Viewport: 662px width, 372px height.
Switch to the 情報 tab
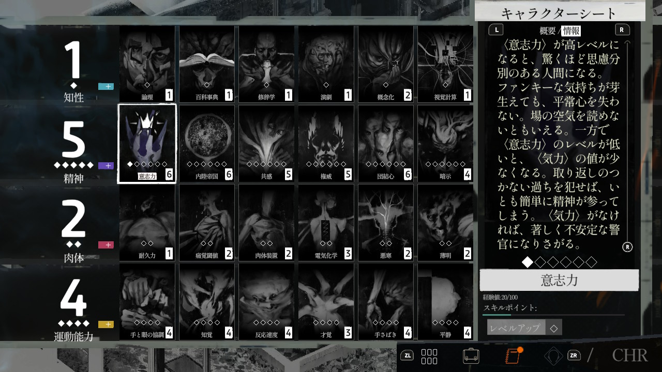[x=571, y=30]
